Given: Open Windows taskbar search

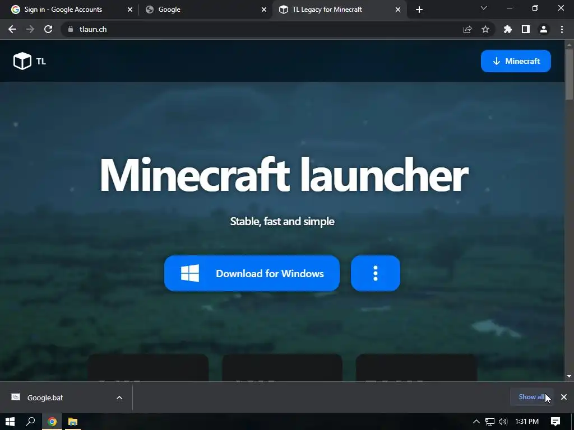Looking at the screenshot, I should [30, 422].
